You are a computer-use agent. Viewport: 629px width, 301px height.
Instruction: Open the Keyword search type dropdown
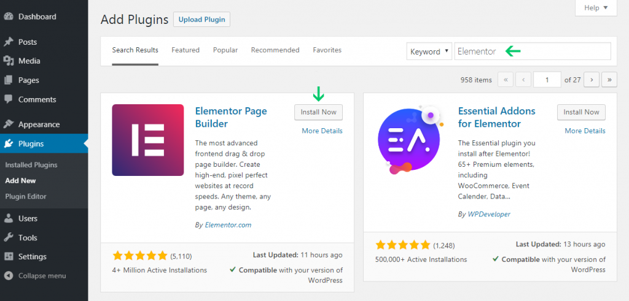(429, 51)
